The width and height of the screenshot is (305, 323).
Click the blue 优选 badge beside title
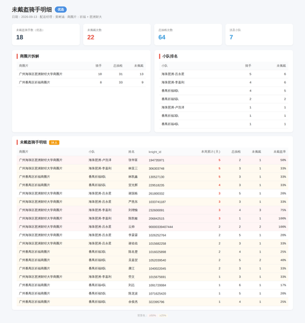pyautogui.click(x=61, y=10)
